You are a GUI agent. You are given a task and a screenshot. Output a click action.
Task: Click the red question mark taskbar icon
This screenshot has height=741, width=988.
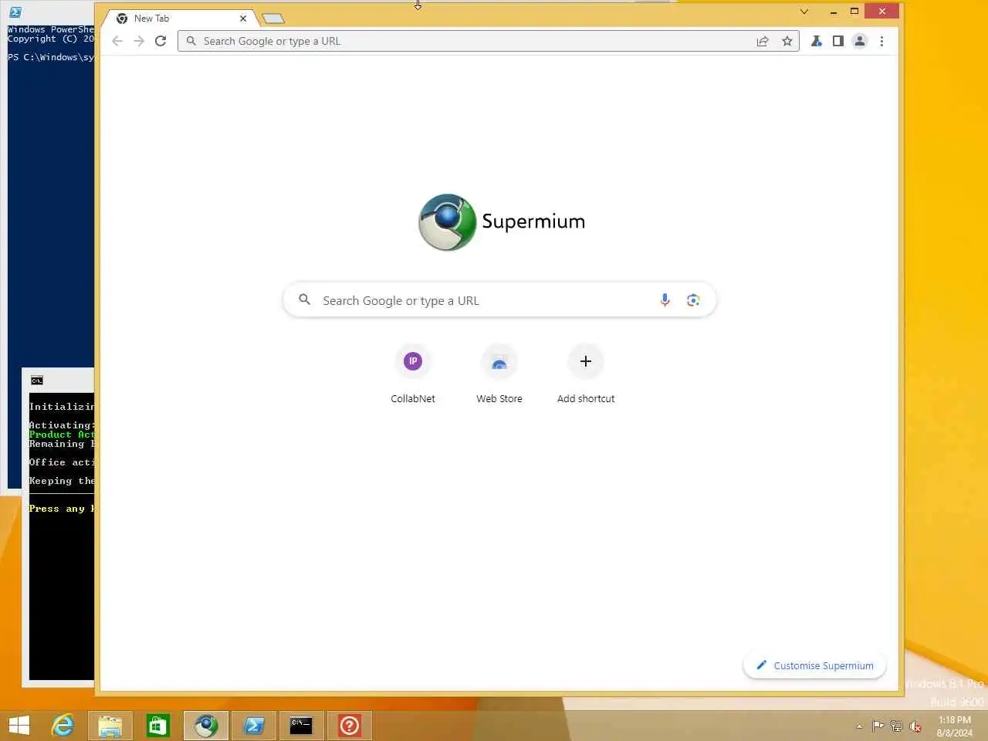coord(350,726)
